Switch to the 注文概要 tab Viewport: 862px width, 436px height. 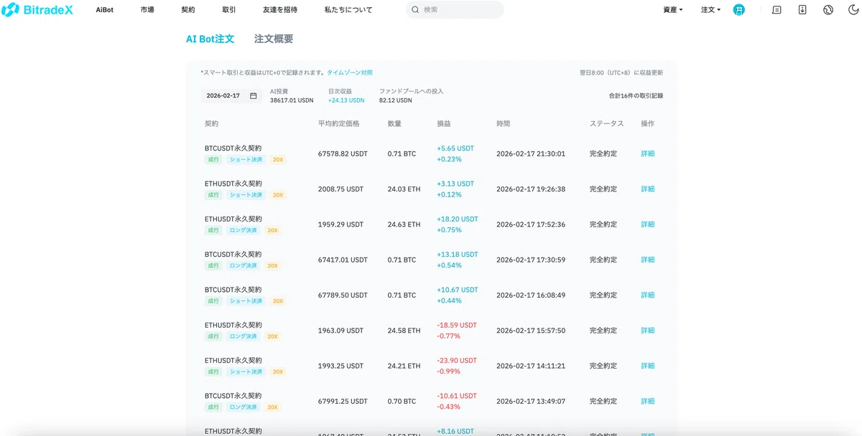[274, 39]
